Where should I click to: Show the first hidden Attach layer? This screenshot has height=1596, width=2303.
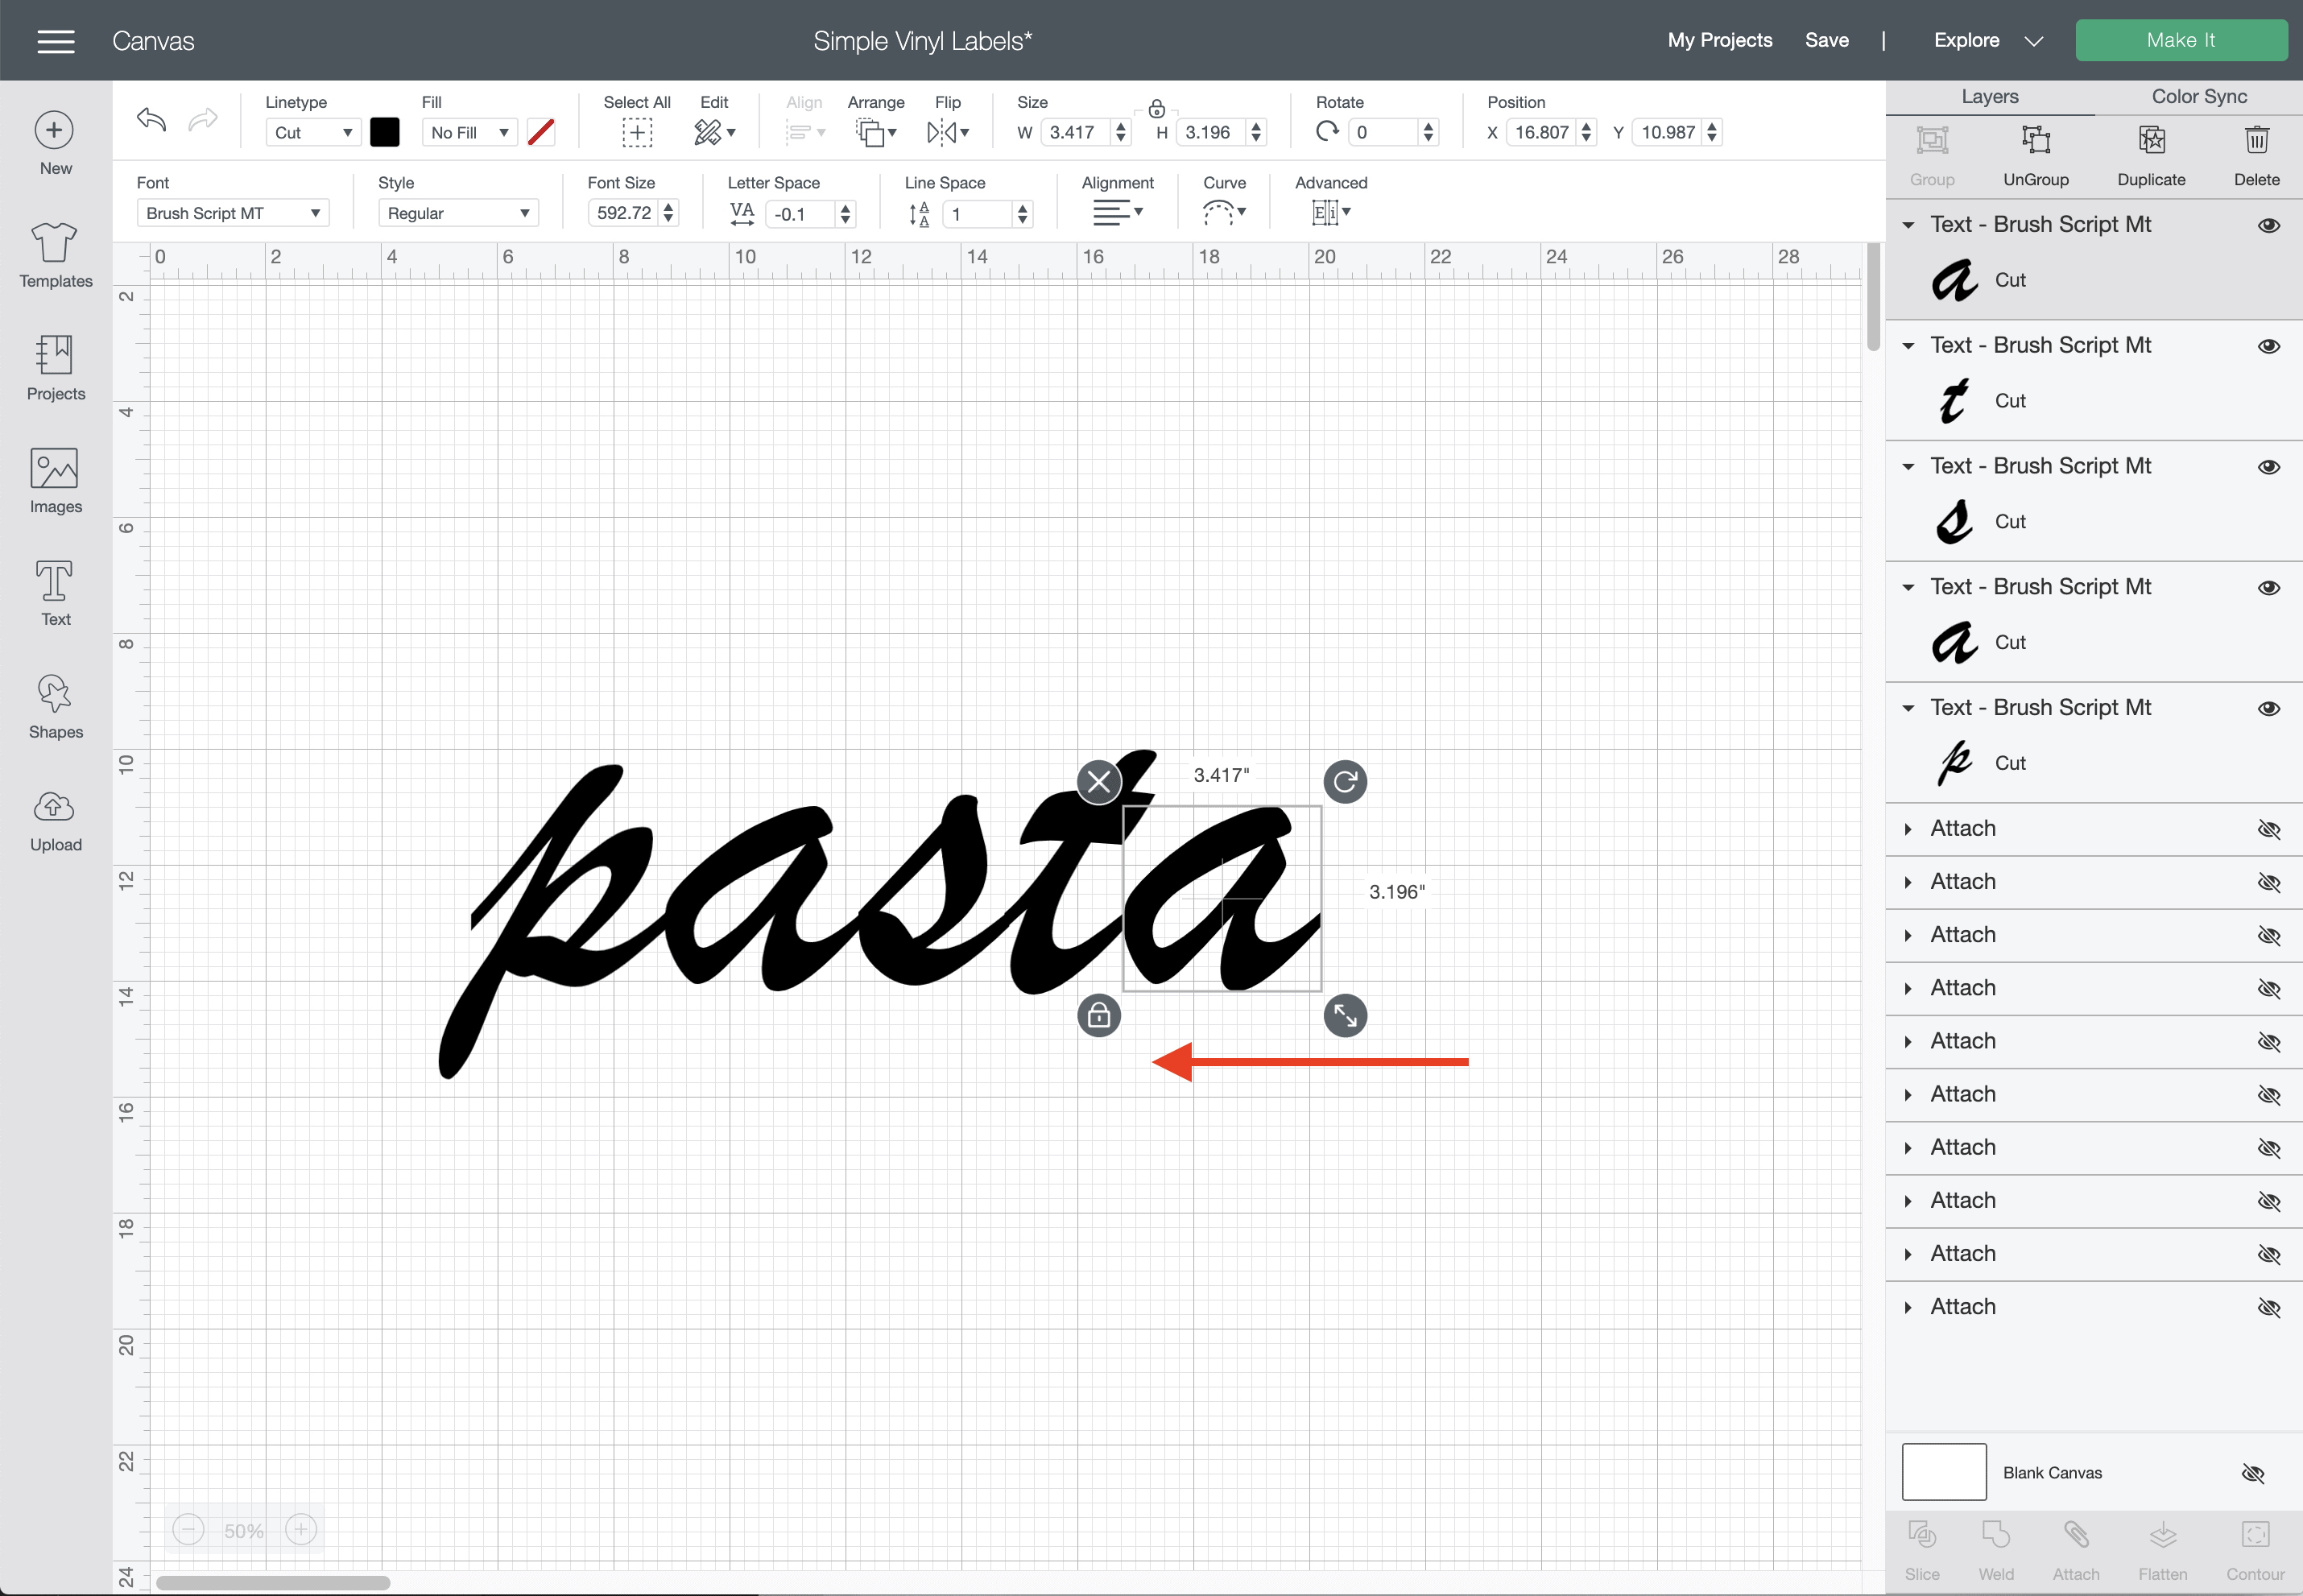[2268, 829]
